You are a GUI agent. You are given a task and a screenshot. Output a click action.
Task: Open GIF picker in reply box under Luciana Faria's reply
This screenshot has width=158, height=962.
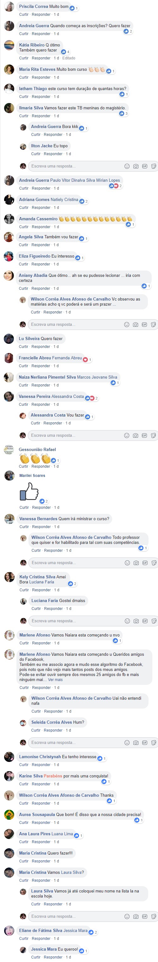coord(145,621)
